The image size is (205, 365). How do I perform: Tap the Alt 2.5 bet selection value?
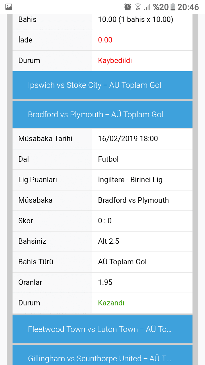point(108,241)
